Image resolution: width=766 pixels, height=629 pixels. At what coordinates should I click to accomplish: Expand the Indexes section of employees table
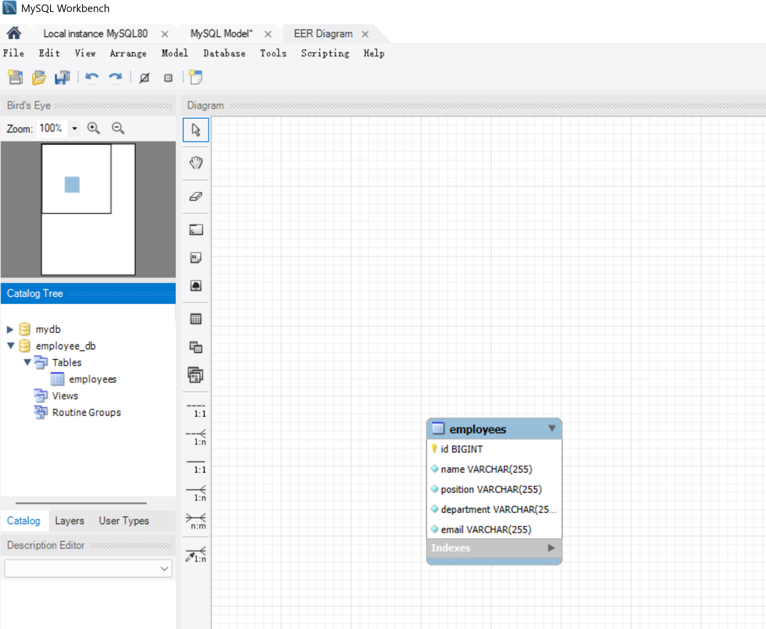pos(551,548)
